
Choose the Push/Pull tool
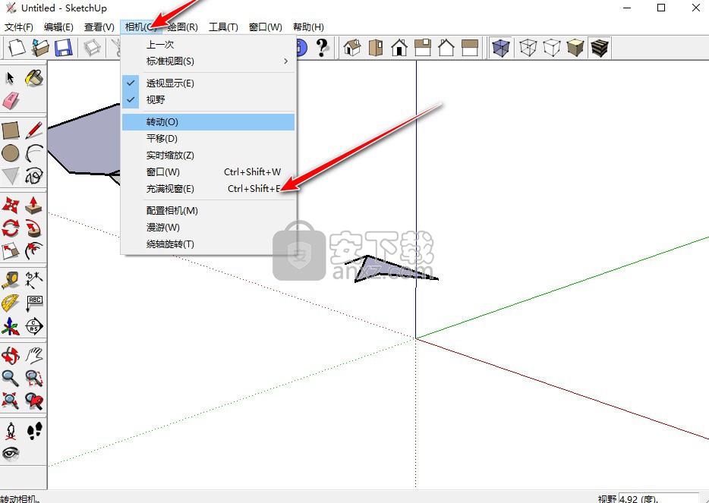coord(34,205)
